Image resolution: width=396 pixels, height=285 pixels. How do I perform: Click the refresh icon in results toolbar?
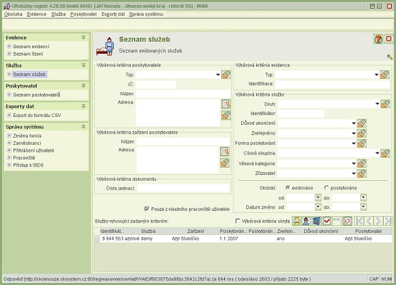point(347,221)
